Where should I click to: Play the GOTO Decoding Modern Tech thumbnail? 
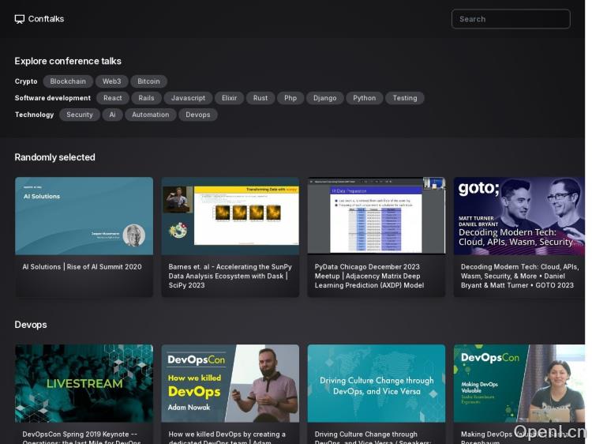pyautogui.click(x=519, y=215)
